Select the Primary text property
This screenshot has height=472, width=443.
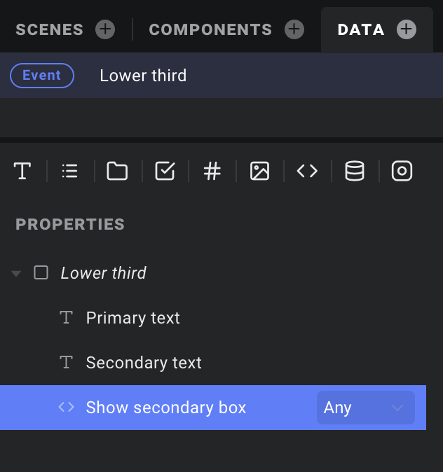(132, 318)
